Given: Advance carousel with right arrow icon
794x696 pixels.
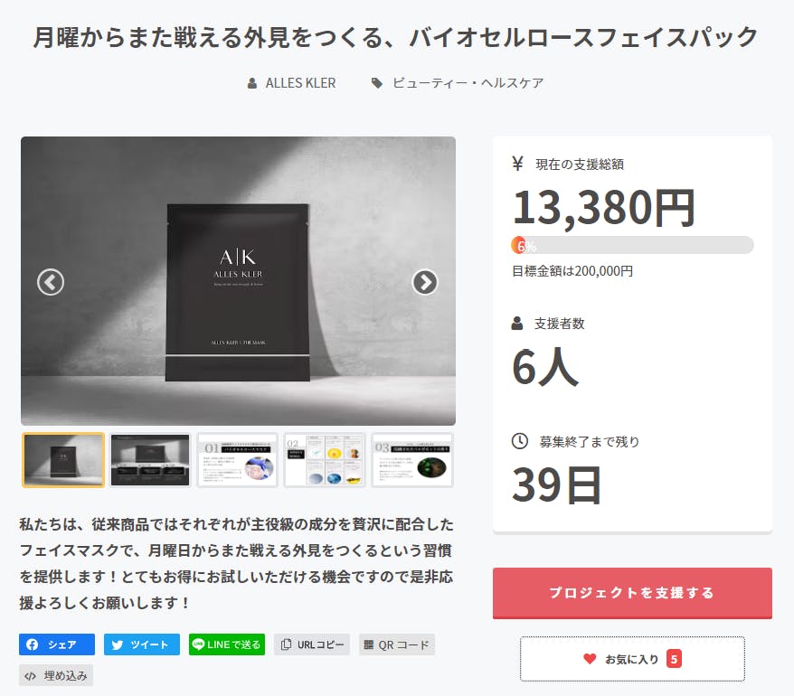Looking at the screenshot, I should [x=425, y=282].
